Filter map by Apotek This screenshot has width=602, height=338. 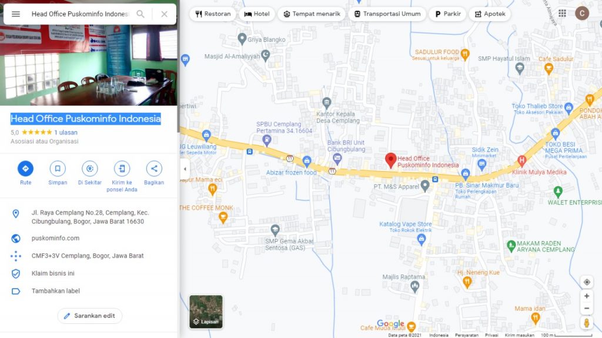coord(490,14)
